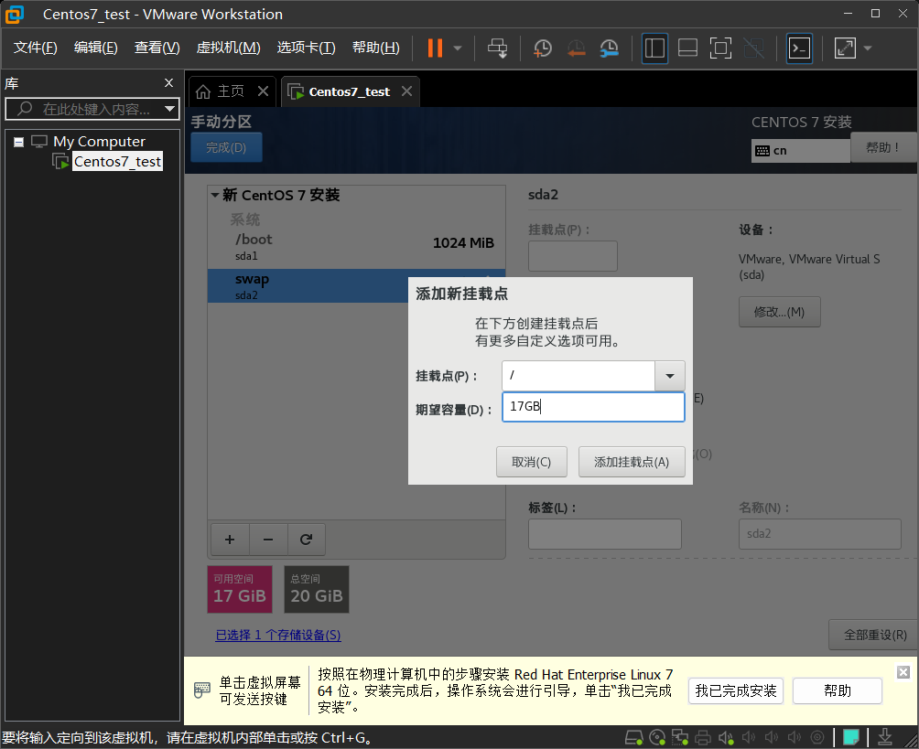Click the 全部重设(R) reset all button
Viewport: 919px width, 749px height.
pyautogui.click(x=874, y=635)
